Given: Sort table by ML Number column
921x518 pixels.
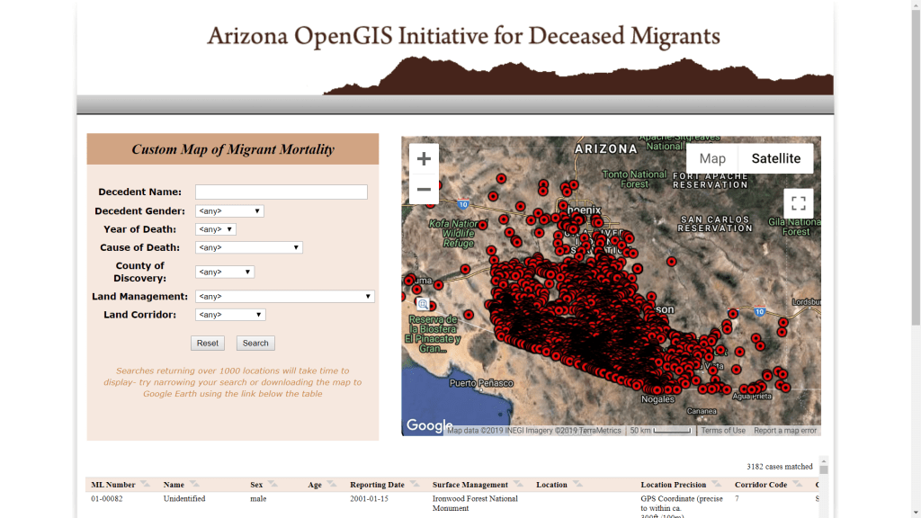Looking at the screenshot, I should 145,485.
